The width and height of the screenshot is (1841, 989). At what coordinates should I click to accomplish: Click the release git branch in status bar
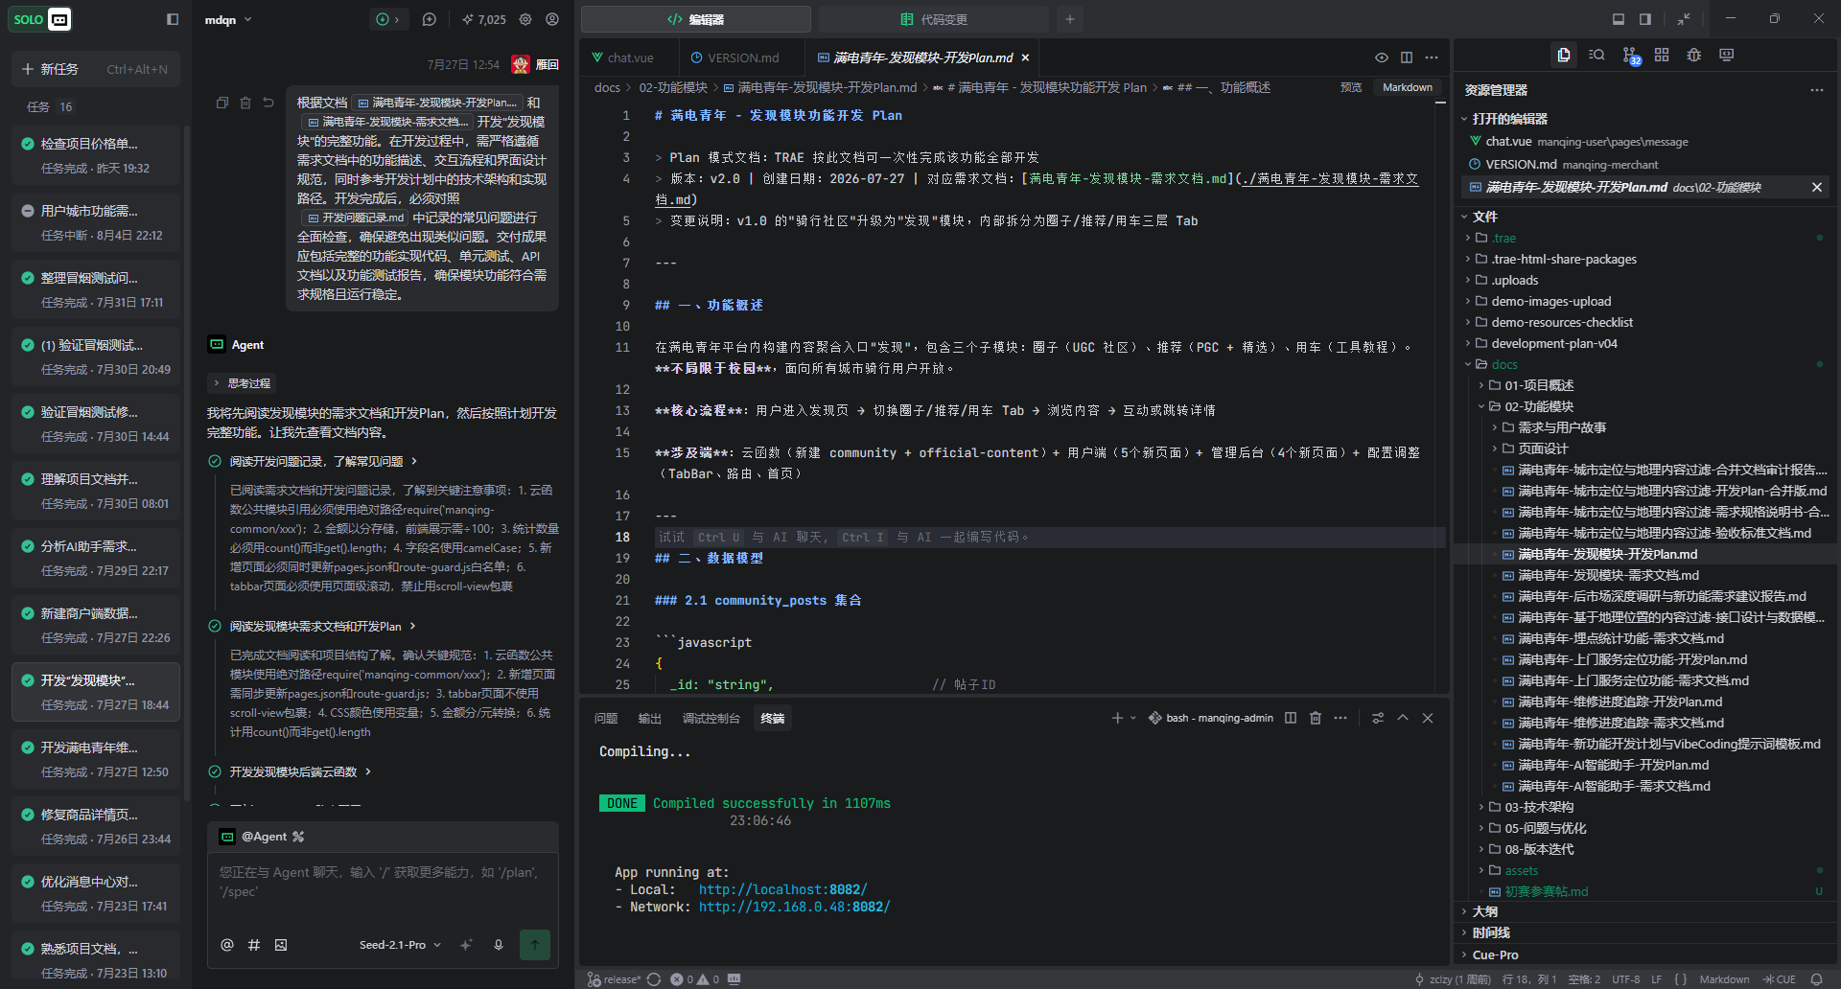(614, 979)
